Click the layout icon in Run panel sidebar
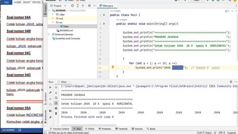The height and width of the screenshot is (134, 238). pyautogui.click(x=50, y=111)
